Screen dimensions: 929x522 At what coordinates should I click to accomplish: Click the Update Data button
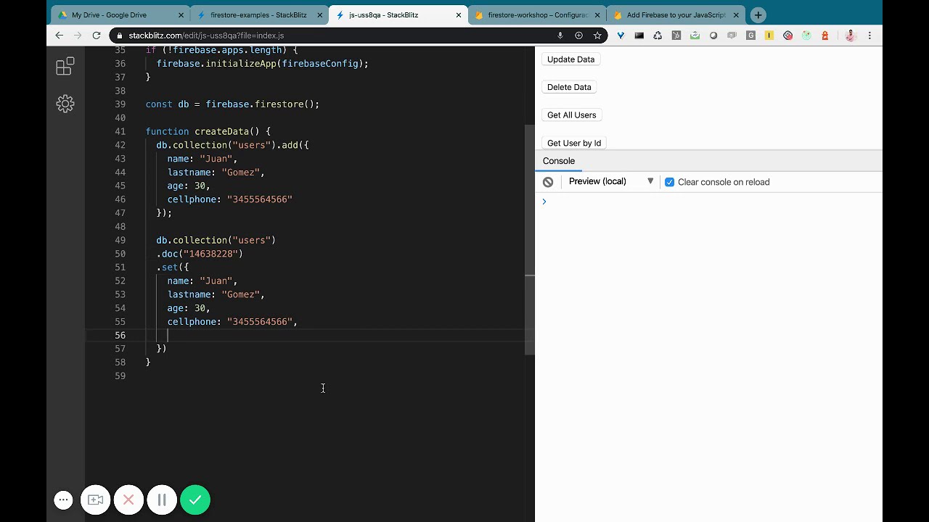570,59
